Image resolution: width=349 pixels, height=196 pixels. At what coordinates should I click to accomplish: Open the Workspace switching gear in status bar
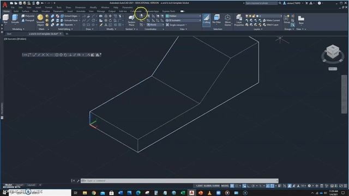coord(309,186)
